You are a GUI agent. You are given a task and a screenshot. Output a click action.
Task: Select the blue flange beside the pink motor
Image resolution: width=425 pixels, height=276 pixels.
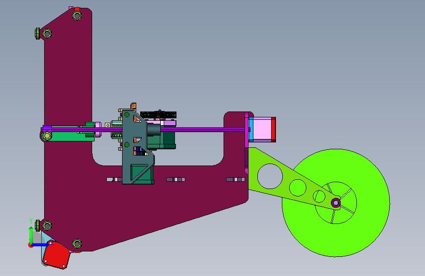click(x=251, y=130)
